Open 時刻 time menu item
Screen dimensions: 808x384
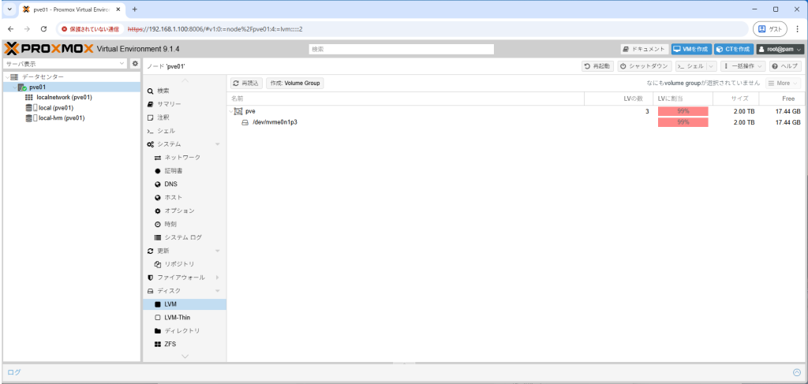tap(185, 225)
